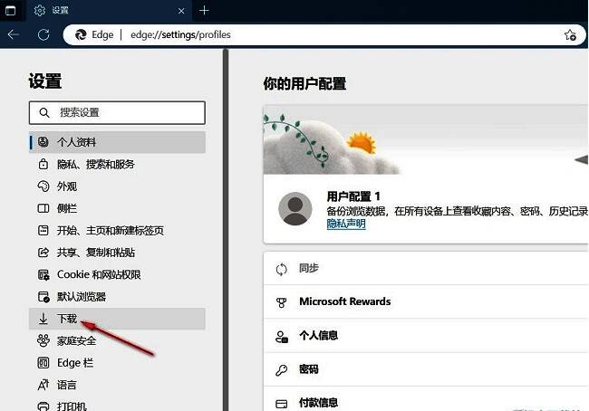This screenshot has height=411, width=589.
Task: Open 家庭安全 settings
Action: 77,340
